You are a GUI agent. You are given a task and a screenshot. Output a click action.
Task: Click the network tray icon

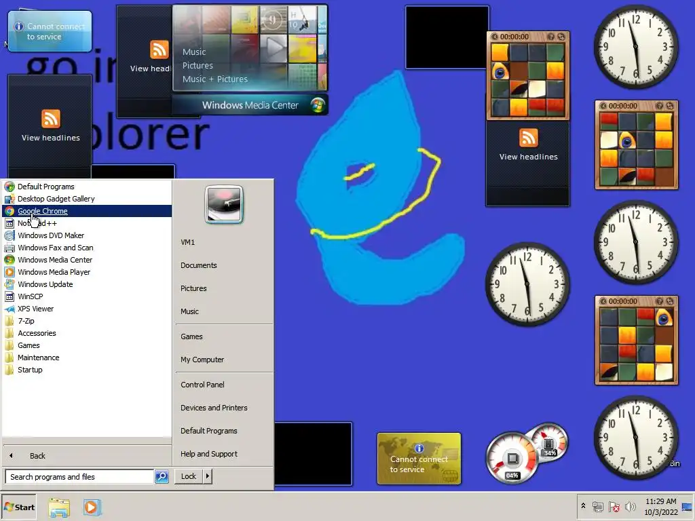click(x=598, y=507)
